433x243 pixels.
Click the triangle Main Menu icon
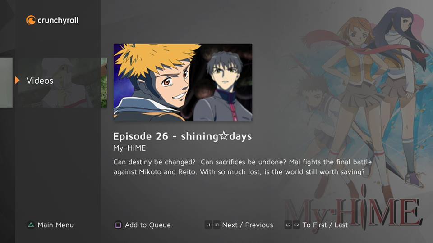tap(31, 225)
